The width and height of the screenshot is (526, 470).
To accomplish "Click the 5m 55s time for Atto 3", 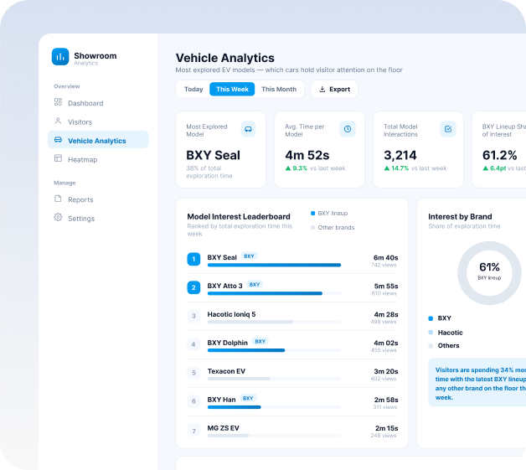I will pyautogui.click(x=386, y=287).
